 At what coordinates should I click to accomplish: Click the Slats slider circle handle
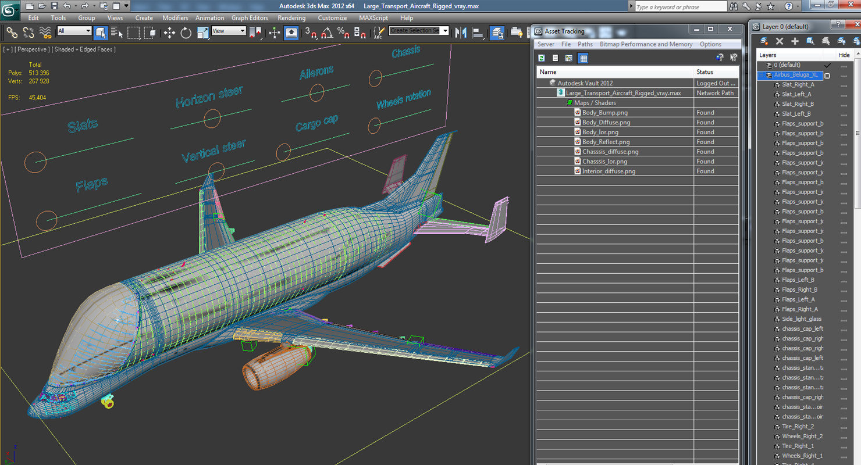pyautogui.click(x=35, y=162)
